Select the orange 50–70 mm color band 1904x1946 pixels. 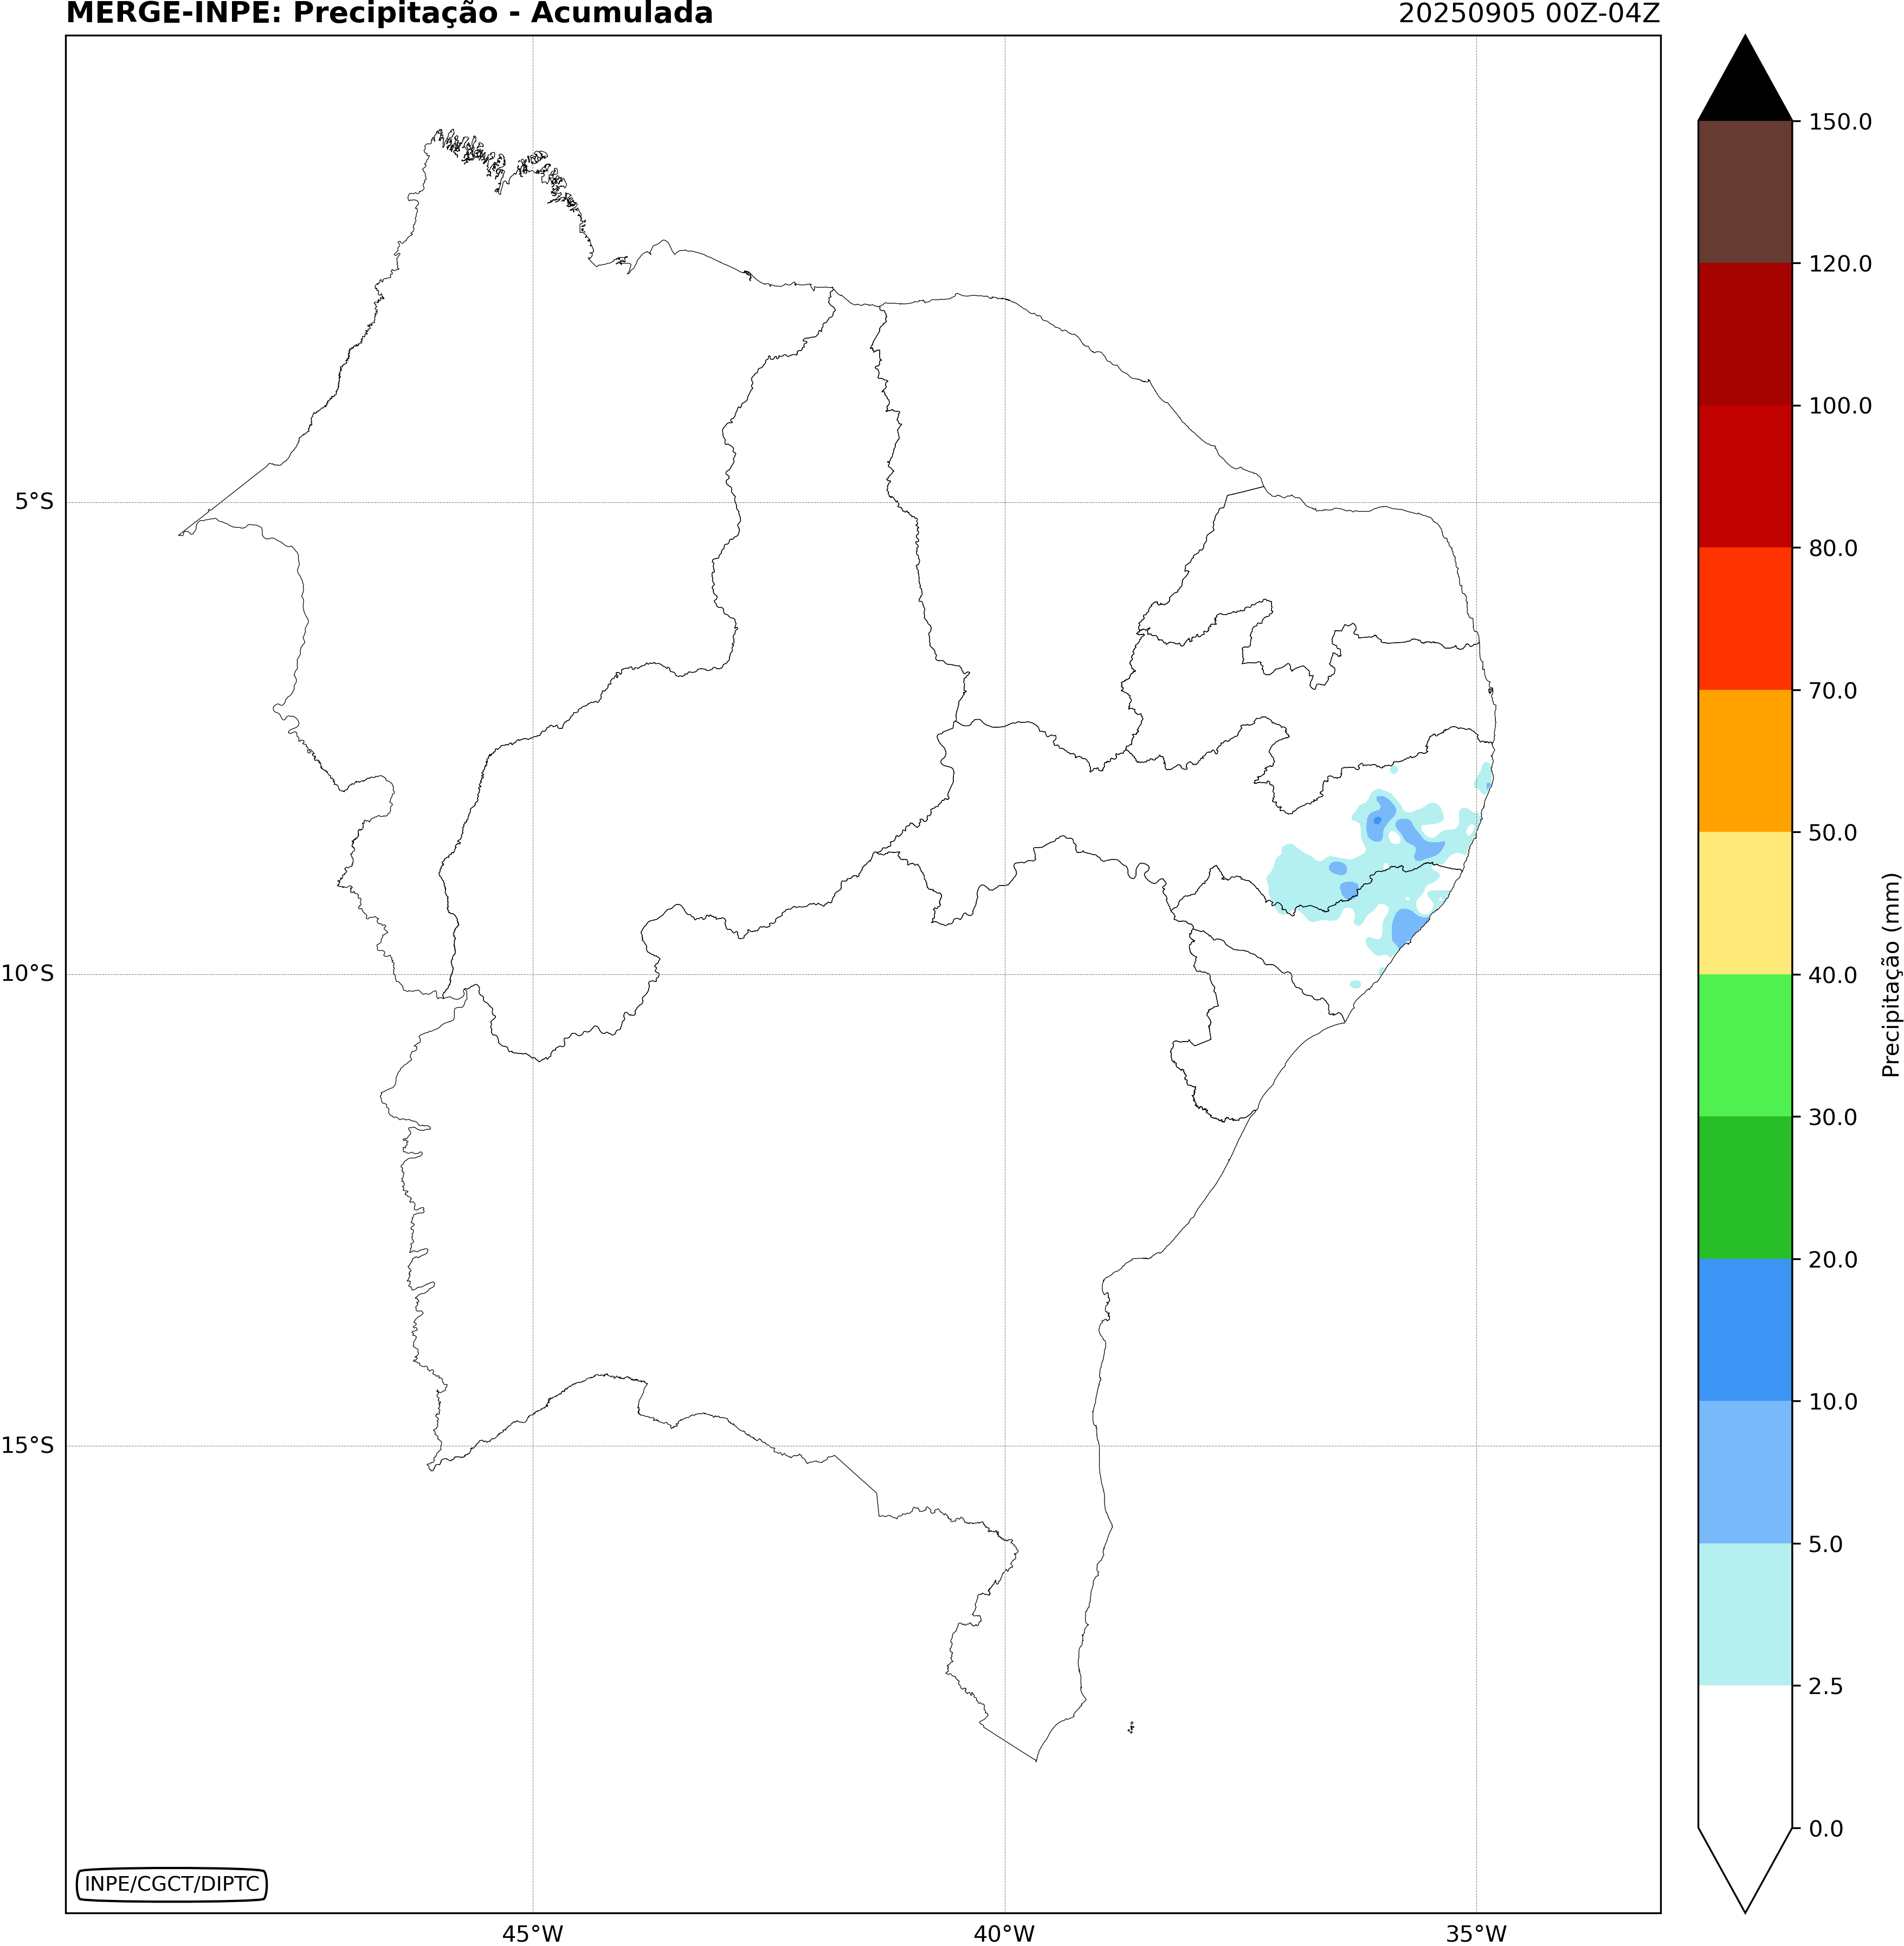pyautogui.click(x=1745, y=761)
